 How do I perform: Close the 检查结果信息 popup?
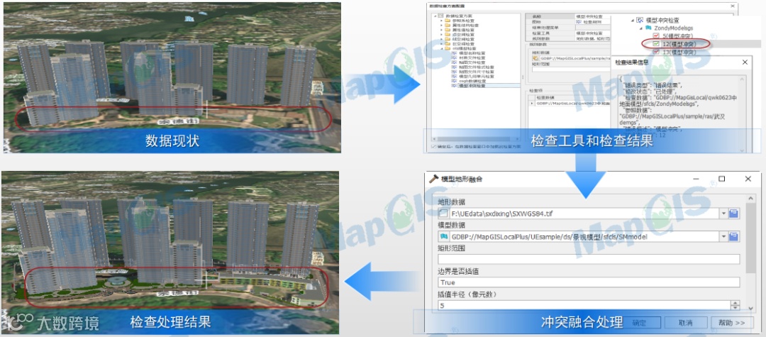coord(745,62)
